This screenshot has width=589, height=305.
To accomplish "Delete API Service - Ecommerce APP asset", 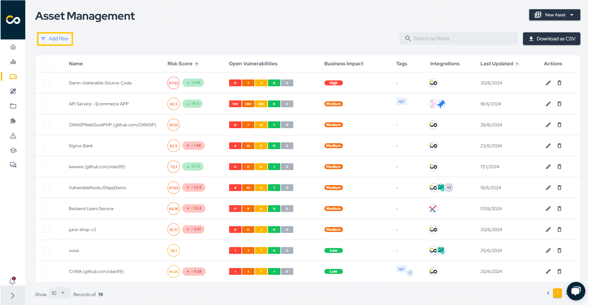I will coord(559,104).
